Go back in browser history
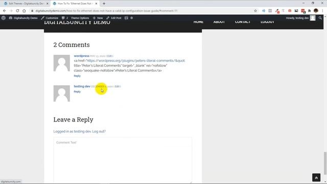 point(5,11)
